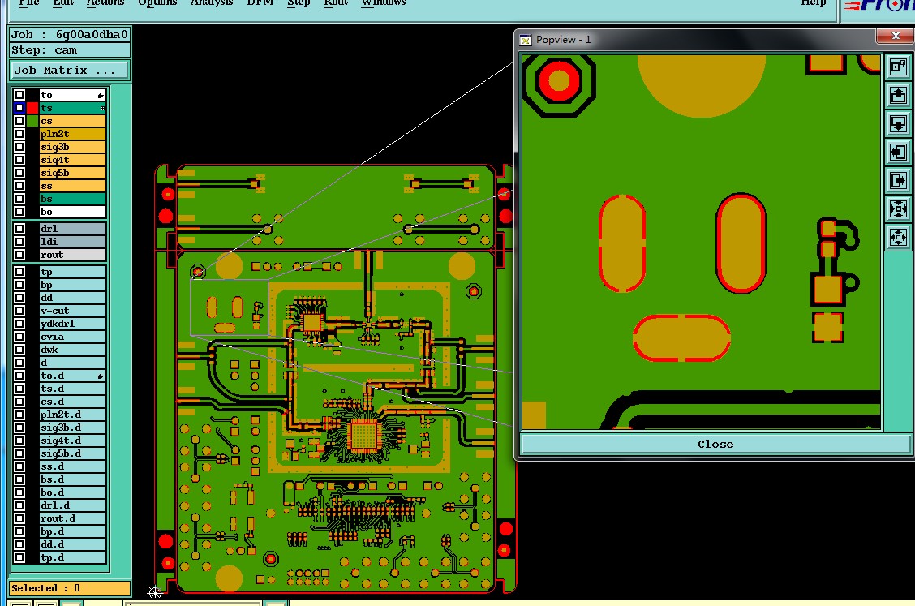Select layer name 'sig5b' in layer list

pos(72,173)
